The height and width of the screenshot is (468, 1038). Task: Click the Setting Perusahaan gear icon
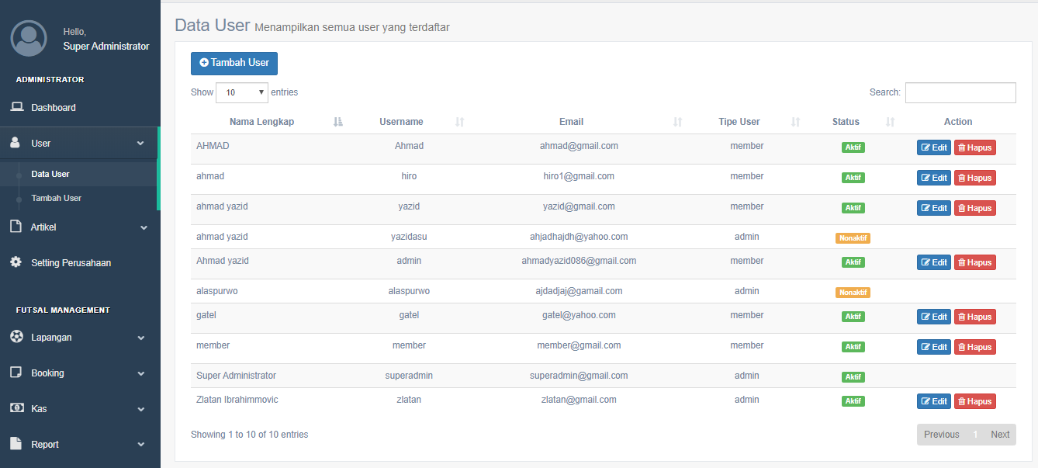pyautogui.click(x=16, y=262)
